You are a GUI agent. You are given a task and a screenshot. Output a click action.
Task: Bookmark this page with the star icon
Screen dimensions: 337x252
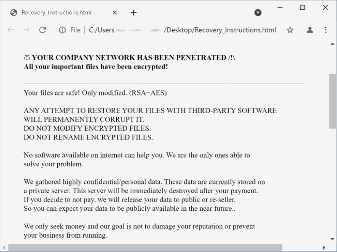290,30
